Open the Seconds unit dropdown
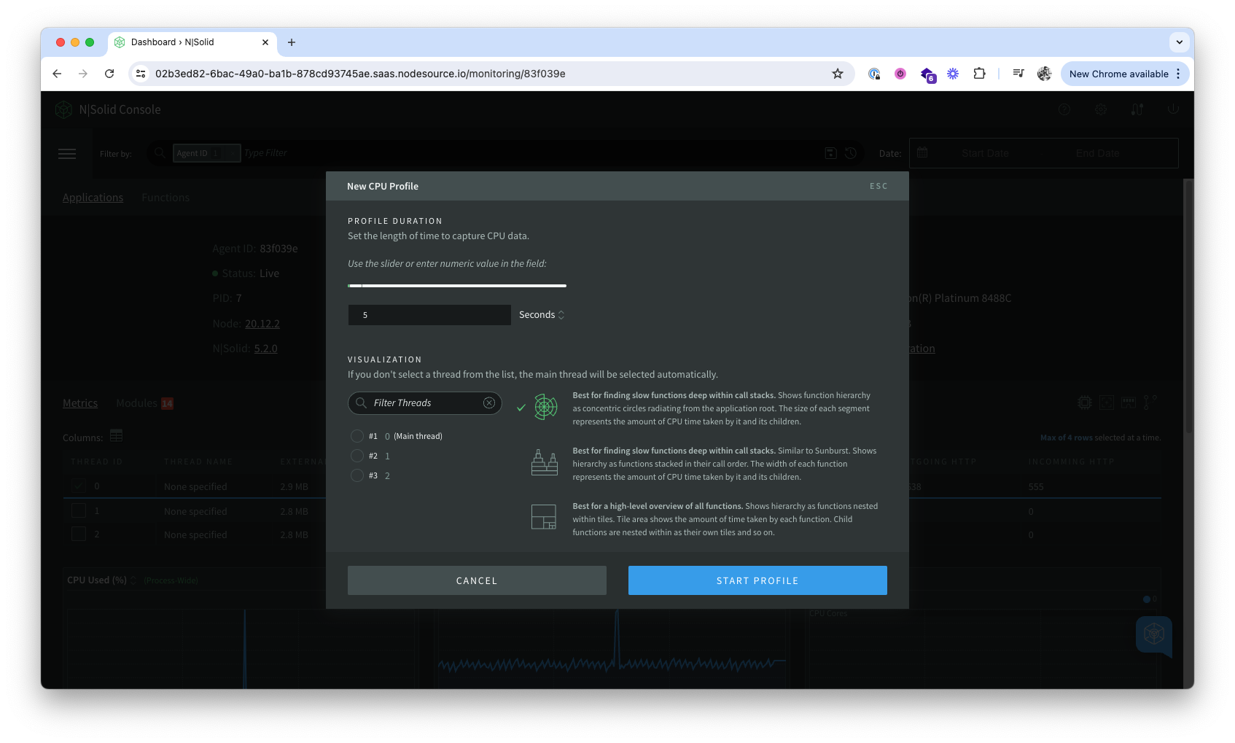Screen dimensions: 1235x743 (x=542, y=315)
